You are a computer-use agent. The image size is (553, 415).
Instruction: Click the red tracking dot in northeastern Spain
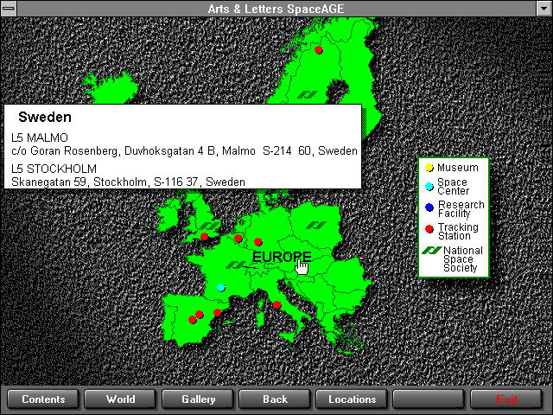point(217,312)
